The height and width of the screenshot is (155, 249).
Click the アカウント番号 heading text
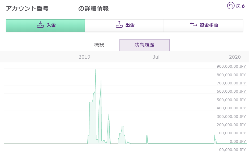(x=27, y=8)
